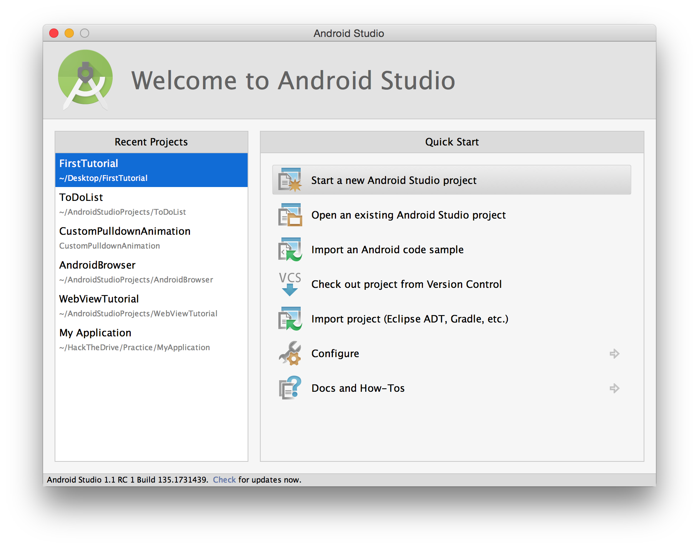Click the ~/AndroidStudioProjects/ToDoList path
This screenshot has height=548, width=699.
[x=123, y=212]
